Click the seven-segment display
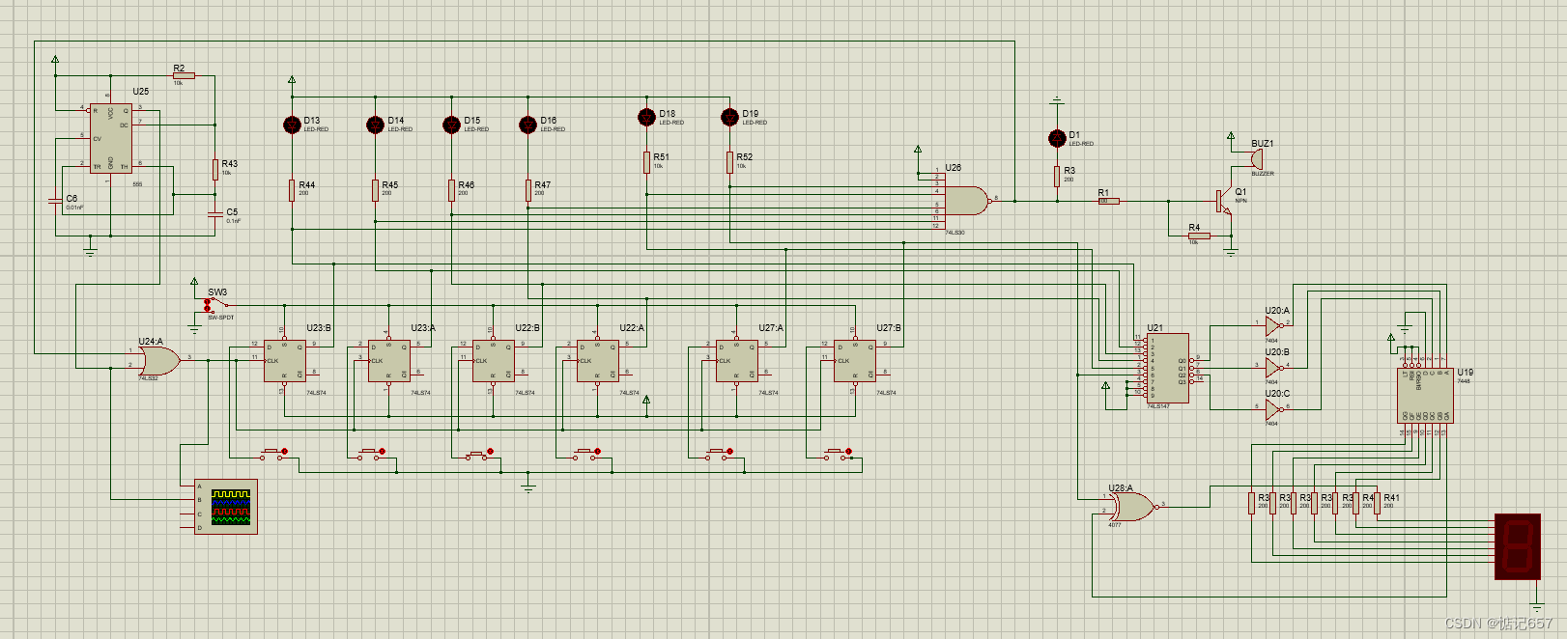1567x639 pixels. click(1518, 546)
